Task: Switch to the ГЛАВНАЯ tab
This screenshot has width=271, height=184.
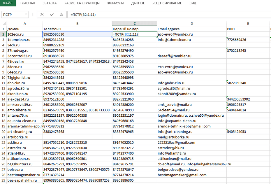Action: pyautogui.click(x=27, y=3)
